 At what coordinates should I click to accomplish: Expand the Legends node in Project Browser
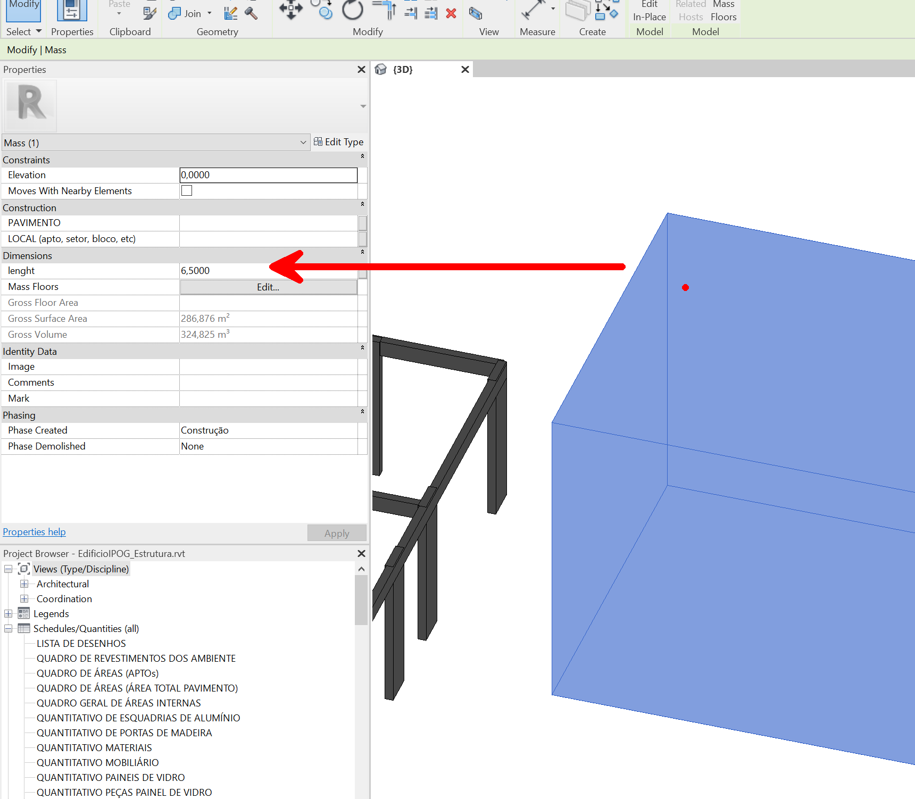click(x=8, y=613)
